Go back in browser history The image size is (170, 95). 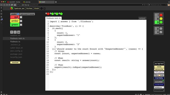[x=1, y=5]
